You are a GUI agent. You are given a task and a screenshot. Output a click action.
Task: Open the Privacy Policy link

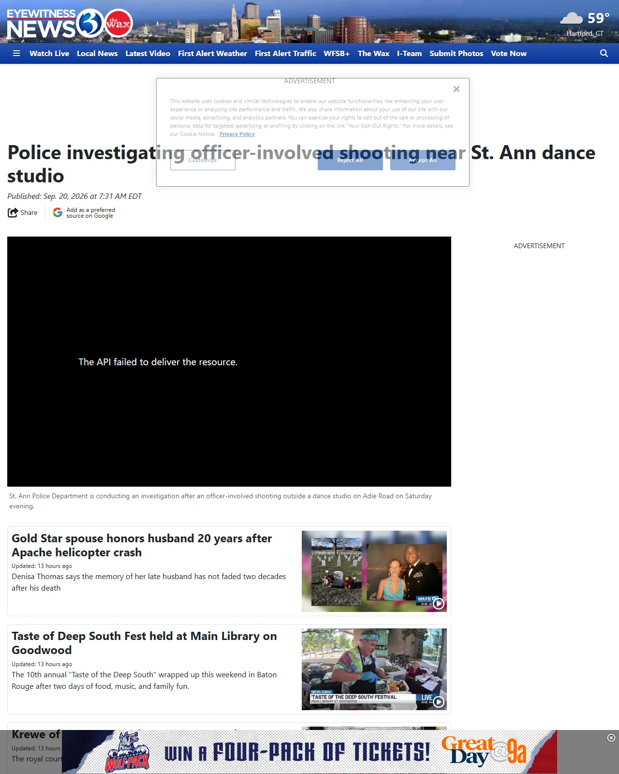click(237, 134)
